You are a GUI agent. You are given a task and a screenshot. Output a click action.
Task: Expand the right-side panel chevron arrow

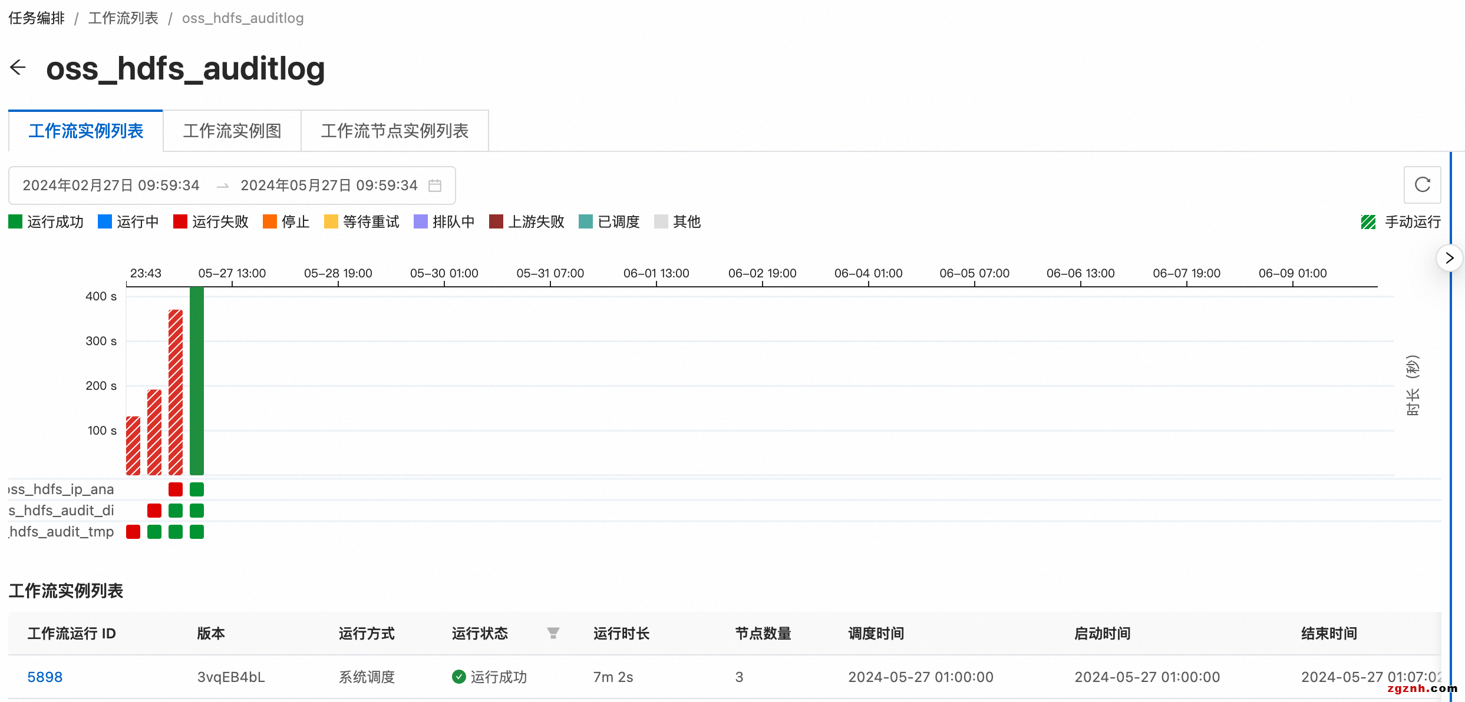point(1450,258)
